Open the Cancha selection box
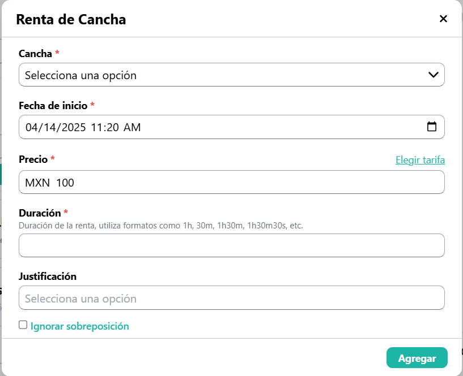The image size is (463, 376). tap(227, 75)
